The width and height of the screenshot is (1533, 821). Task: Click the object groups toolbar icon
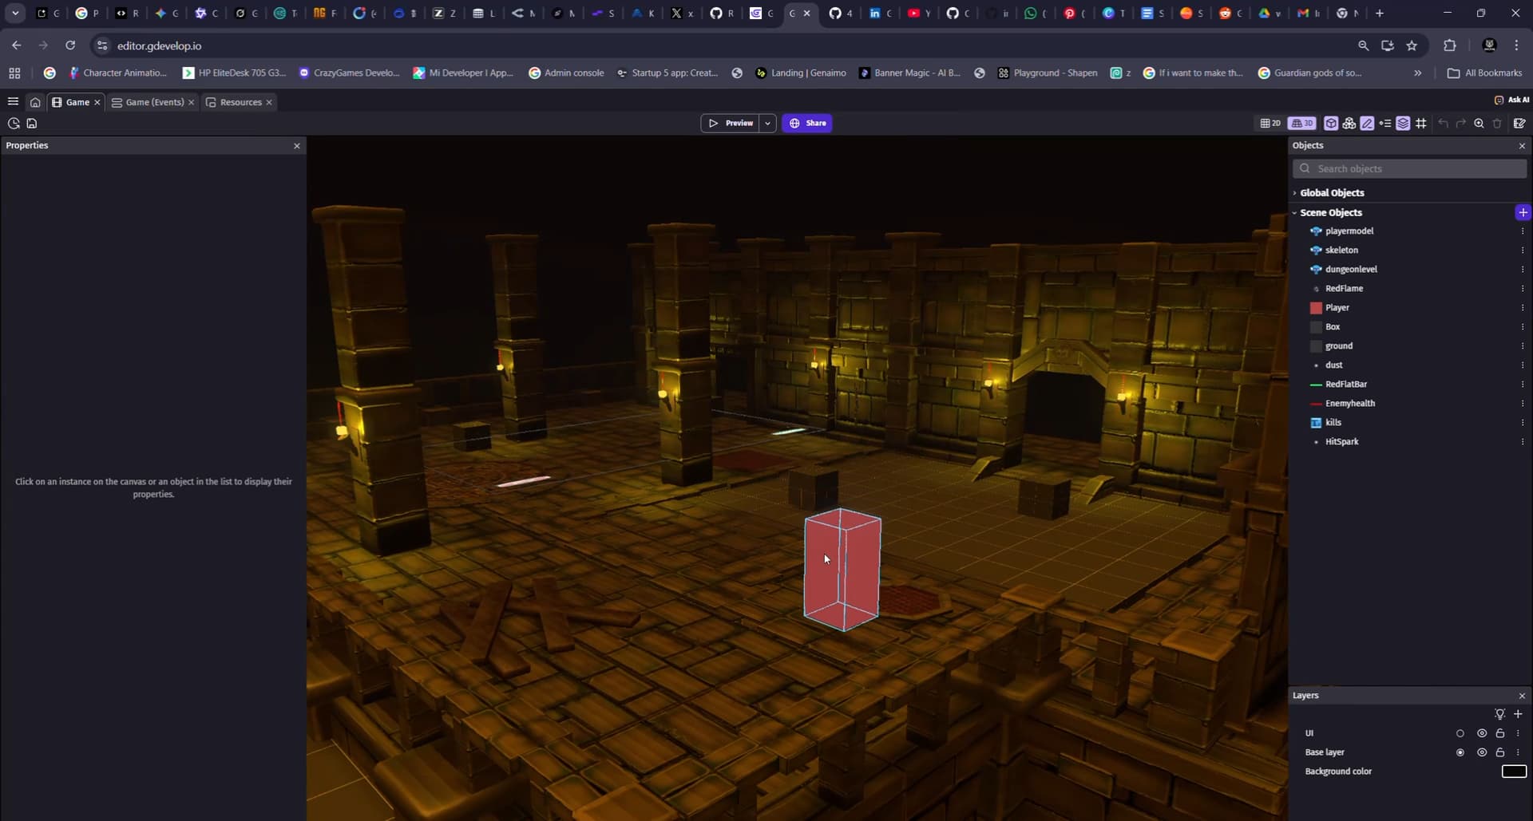(1349, 124)
